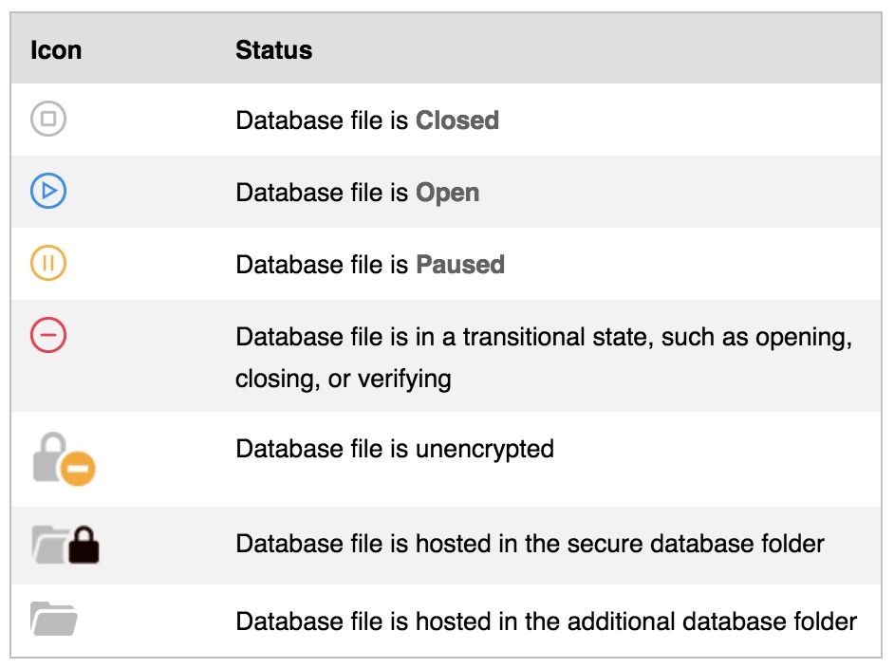This screenshot has height=668, width=894.
Task: Click the unencrypted padlock with orange badge
Action: pos(64,459)
